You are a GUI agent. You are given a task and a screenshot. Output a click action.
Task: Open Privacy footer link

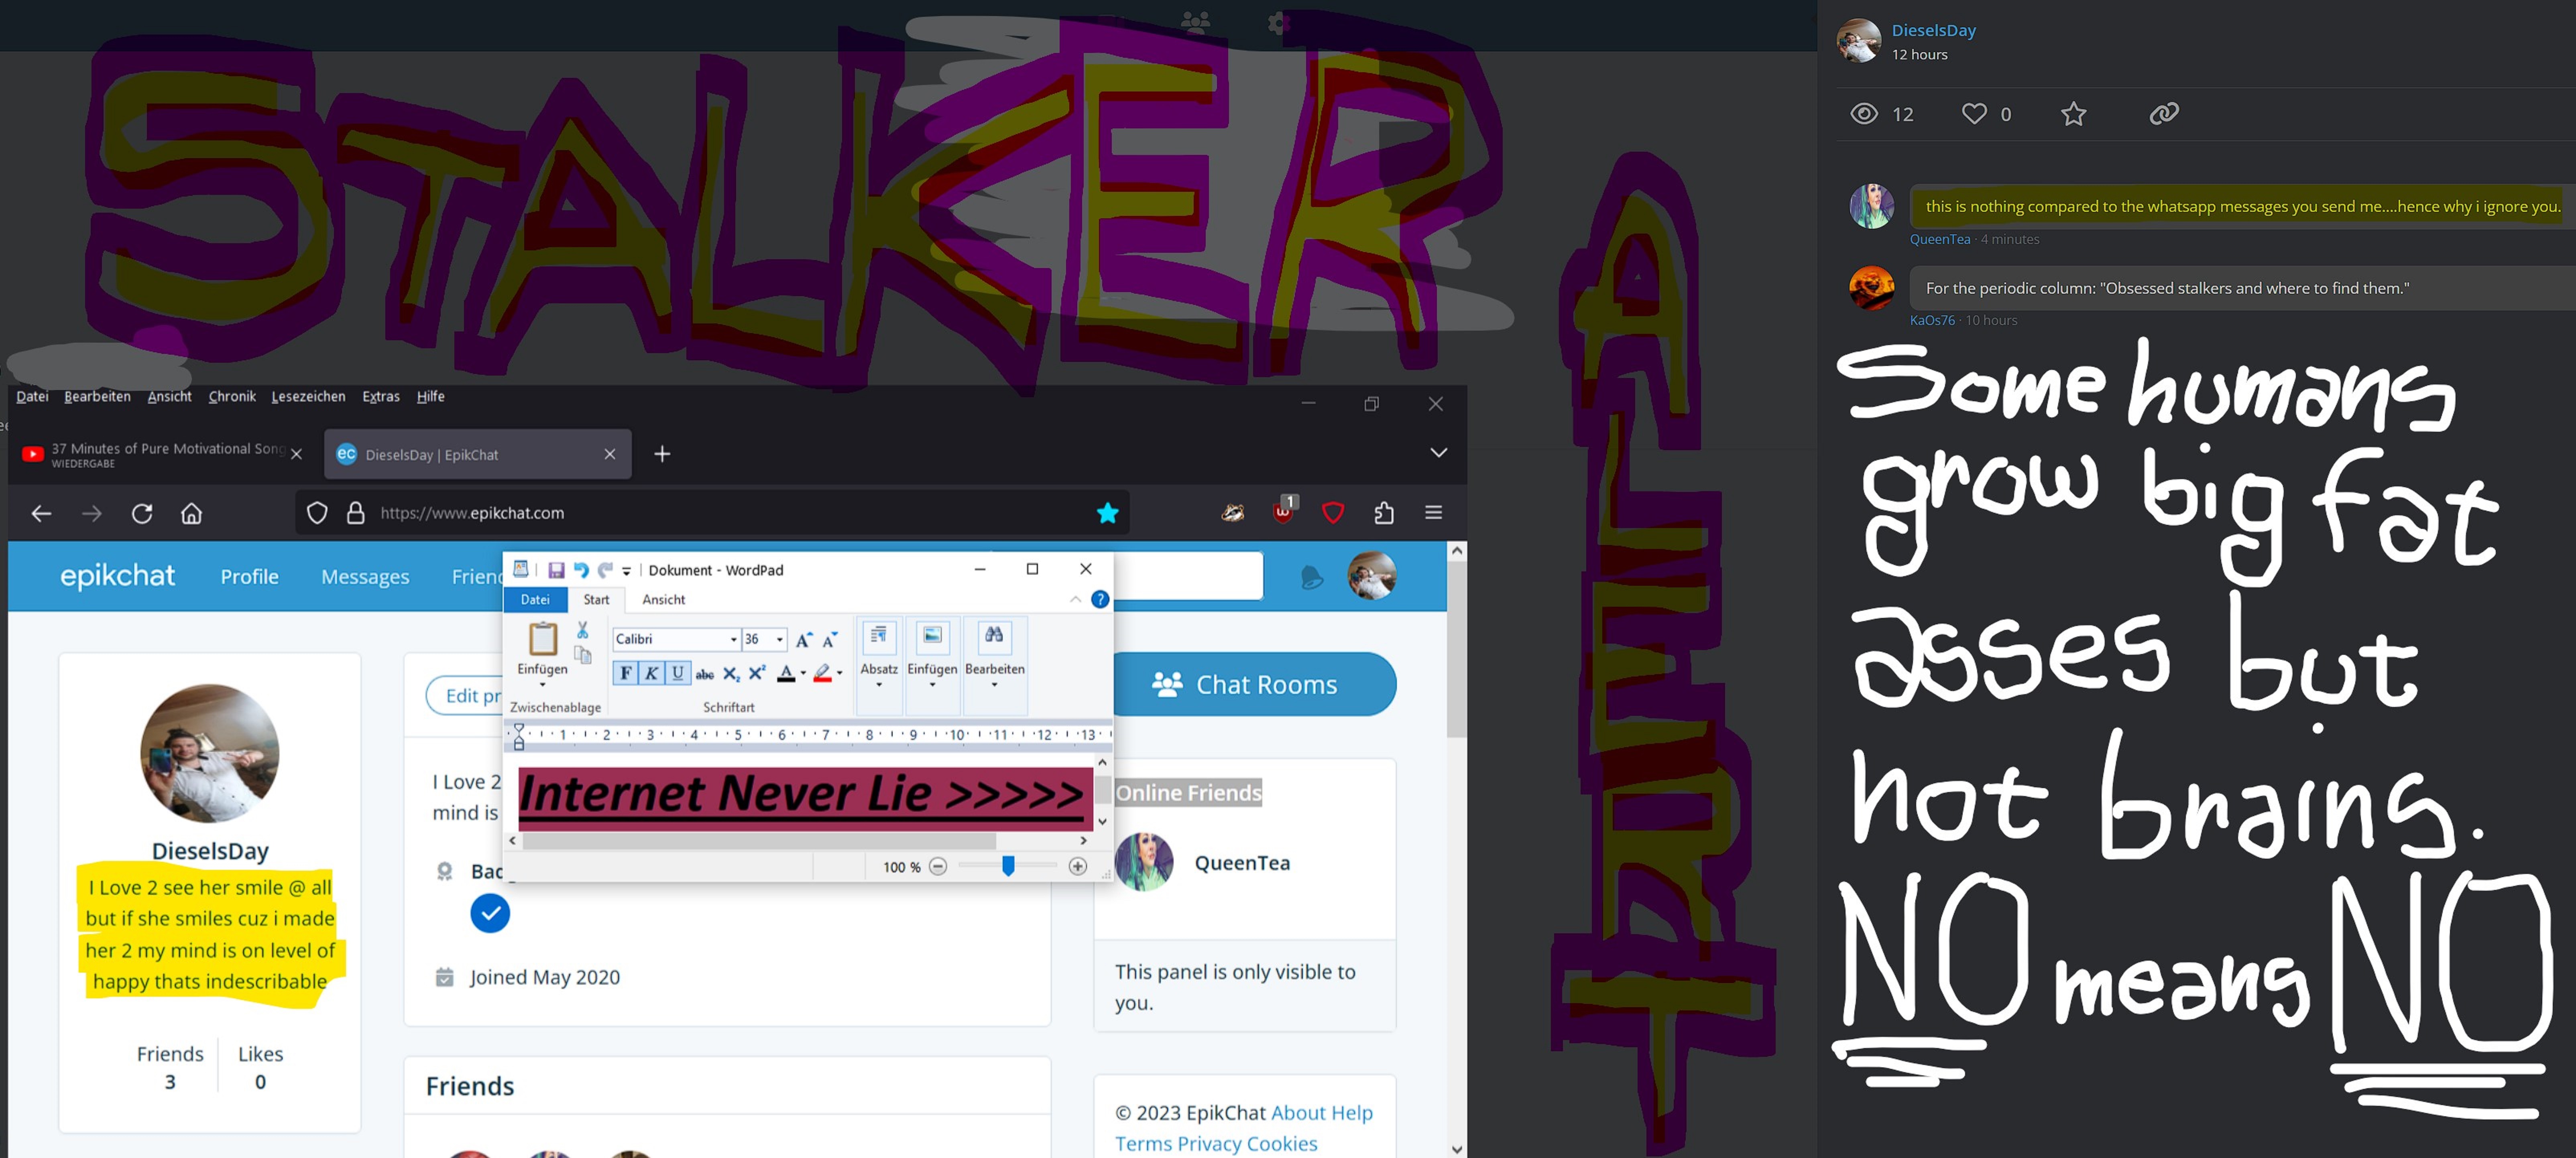pyautogui.click(x=1209, y=1144)
